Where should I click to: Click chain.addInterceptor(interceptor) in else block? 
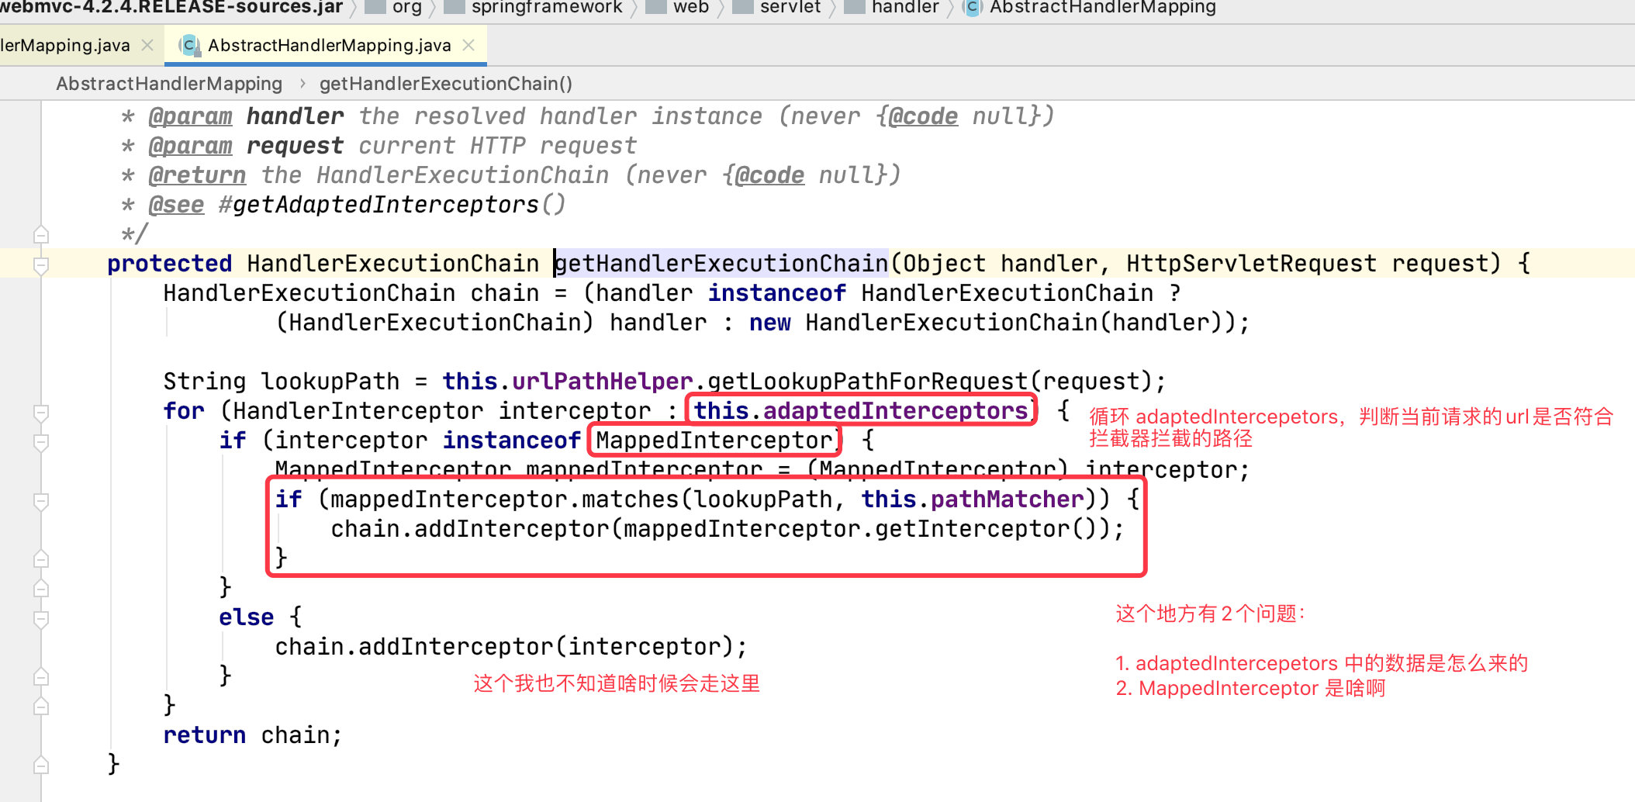[x=510, y=647]
